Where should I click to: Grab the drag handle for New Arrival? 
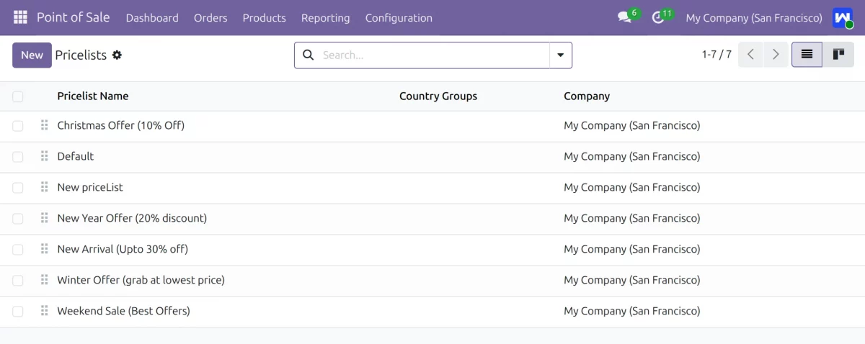44,249
